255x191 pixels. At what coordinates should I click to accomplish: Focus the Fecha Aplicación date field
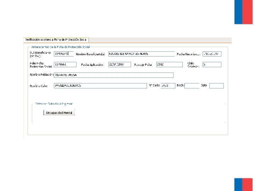(120, 64)
